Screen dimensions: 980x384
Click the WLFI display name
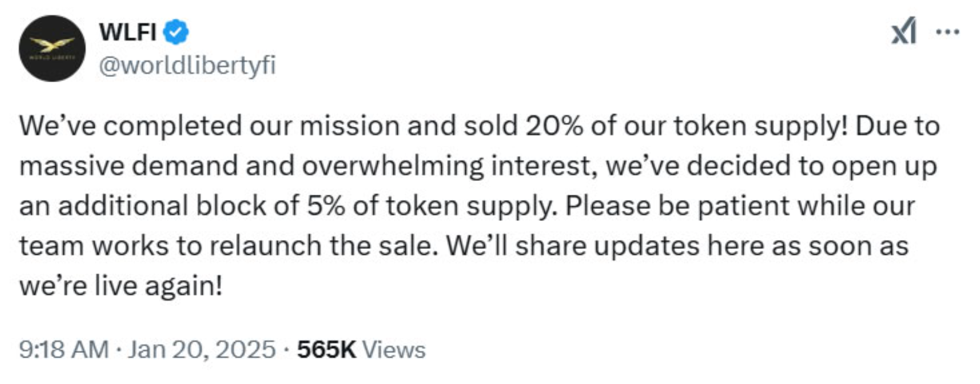pos(127,32)
